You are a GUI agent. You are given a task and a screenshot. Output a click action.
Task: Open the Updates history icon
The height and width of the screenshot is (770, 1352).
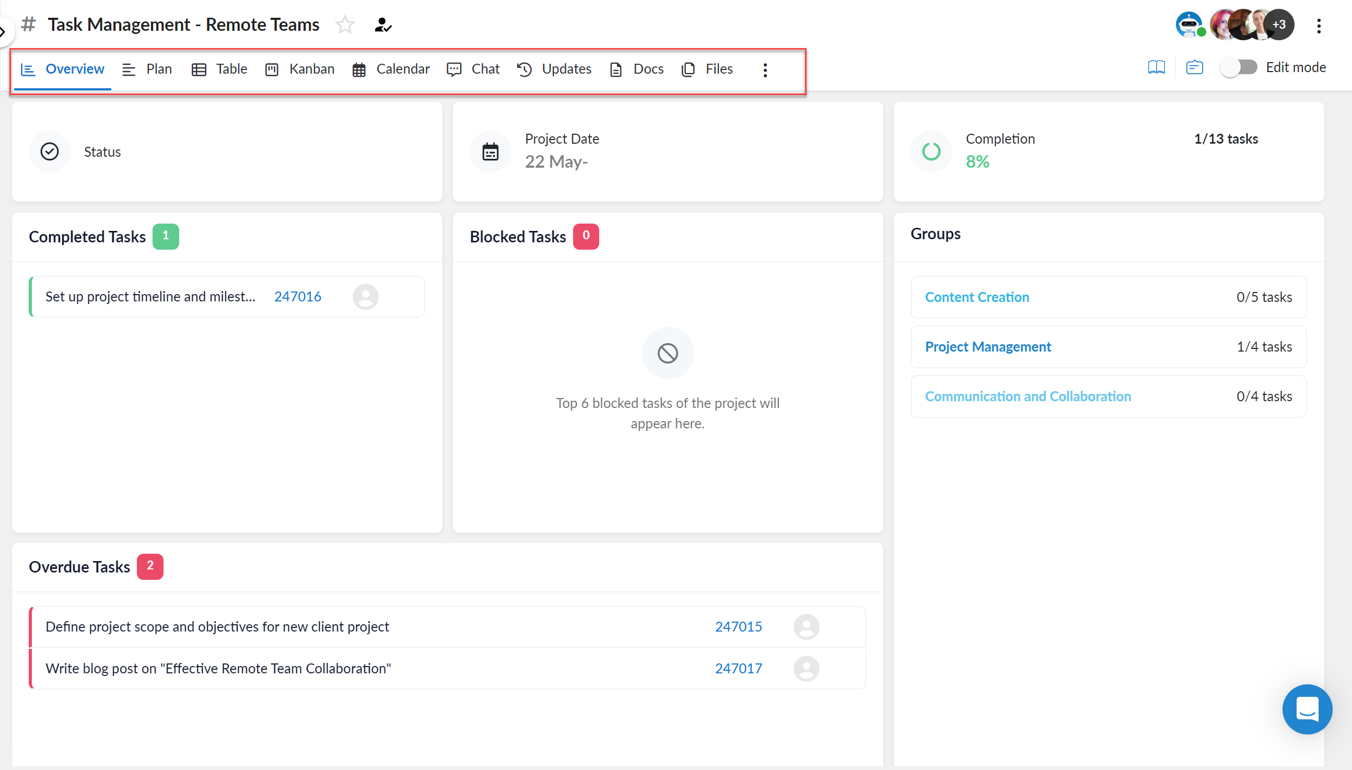pyautogui.click(x=524, y=69)
